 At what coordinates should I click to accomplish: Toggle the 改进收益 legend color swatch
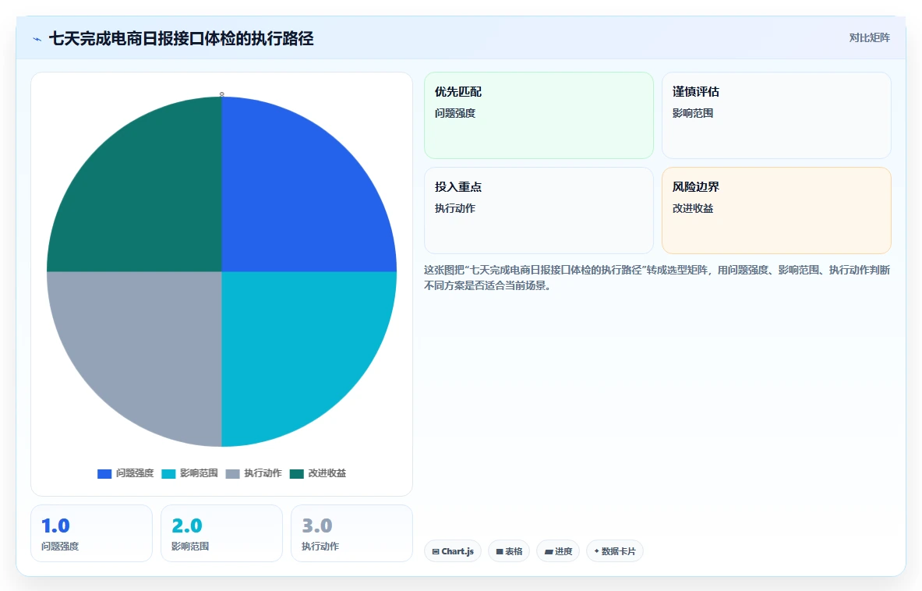(296, 473)
